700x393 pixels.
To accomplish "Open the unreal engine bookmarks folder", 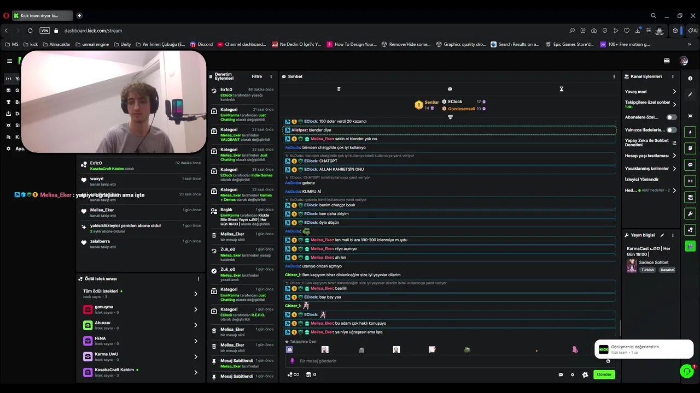I will pos(92,44).
